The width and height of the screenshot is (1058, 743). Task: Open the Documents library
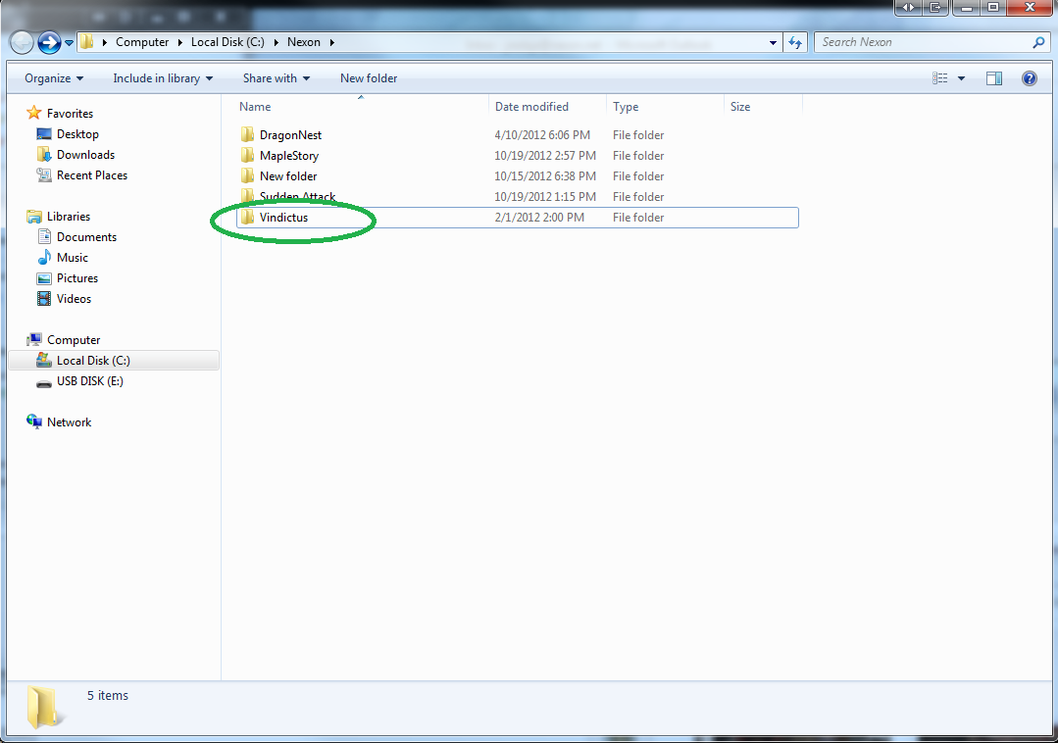click(86, 236)
